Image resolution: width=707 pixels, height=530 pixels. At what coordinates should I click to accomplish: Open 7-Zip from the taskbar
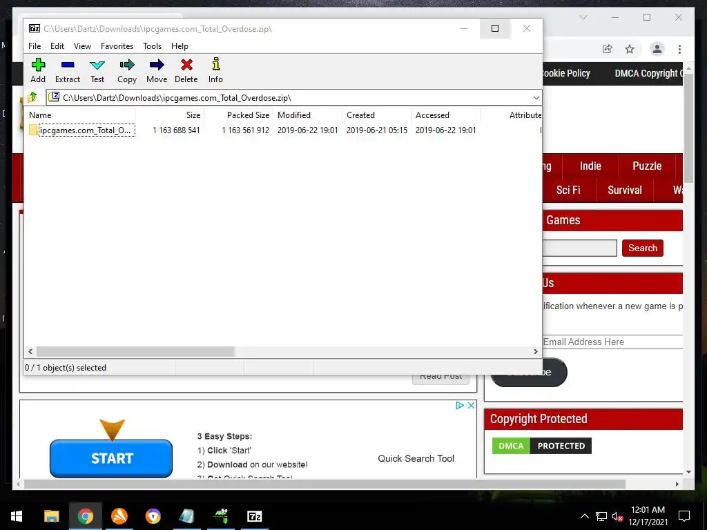(254, 516)
